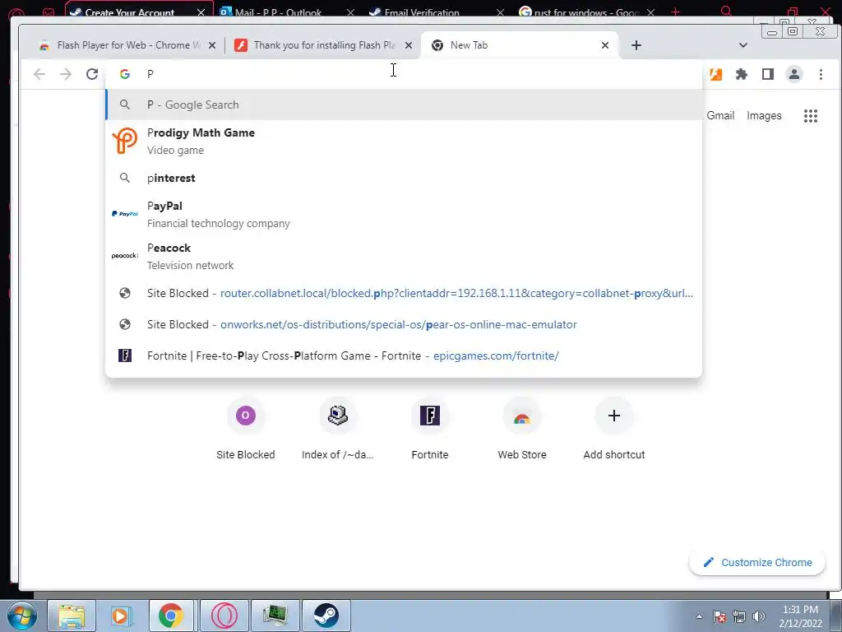
Task: Choose the P - Google Search suggestion
Action: point(404,105)
